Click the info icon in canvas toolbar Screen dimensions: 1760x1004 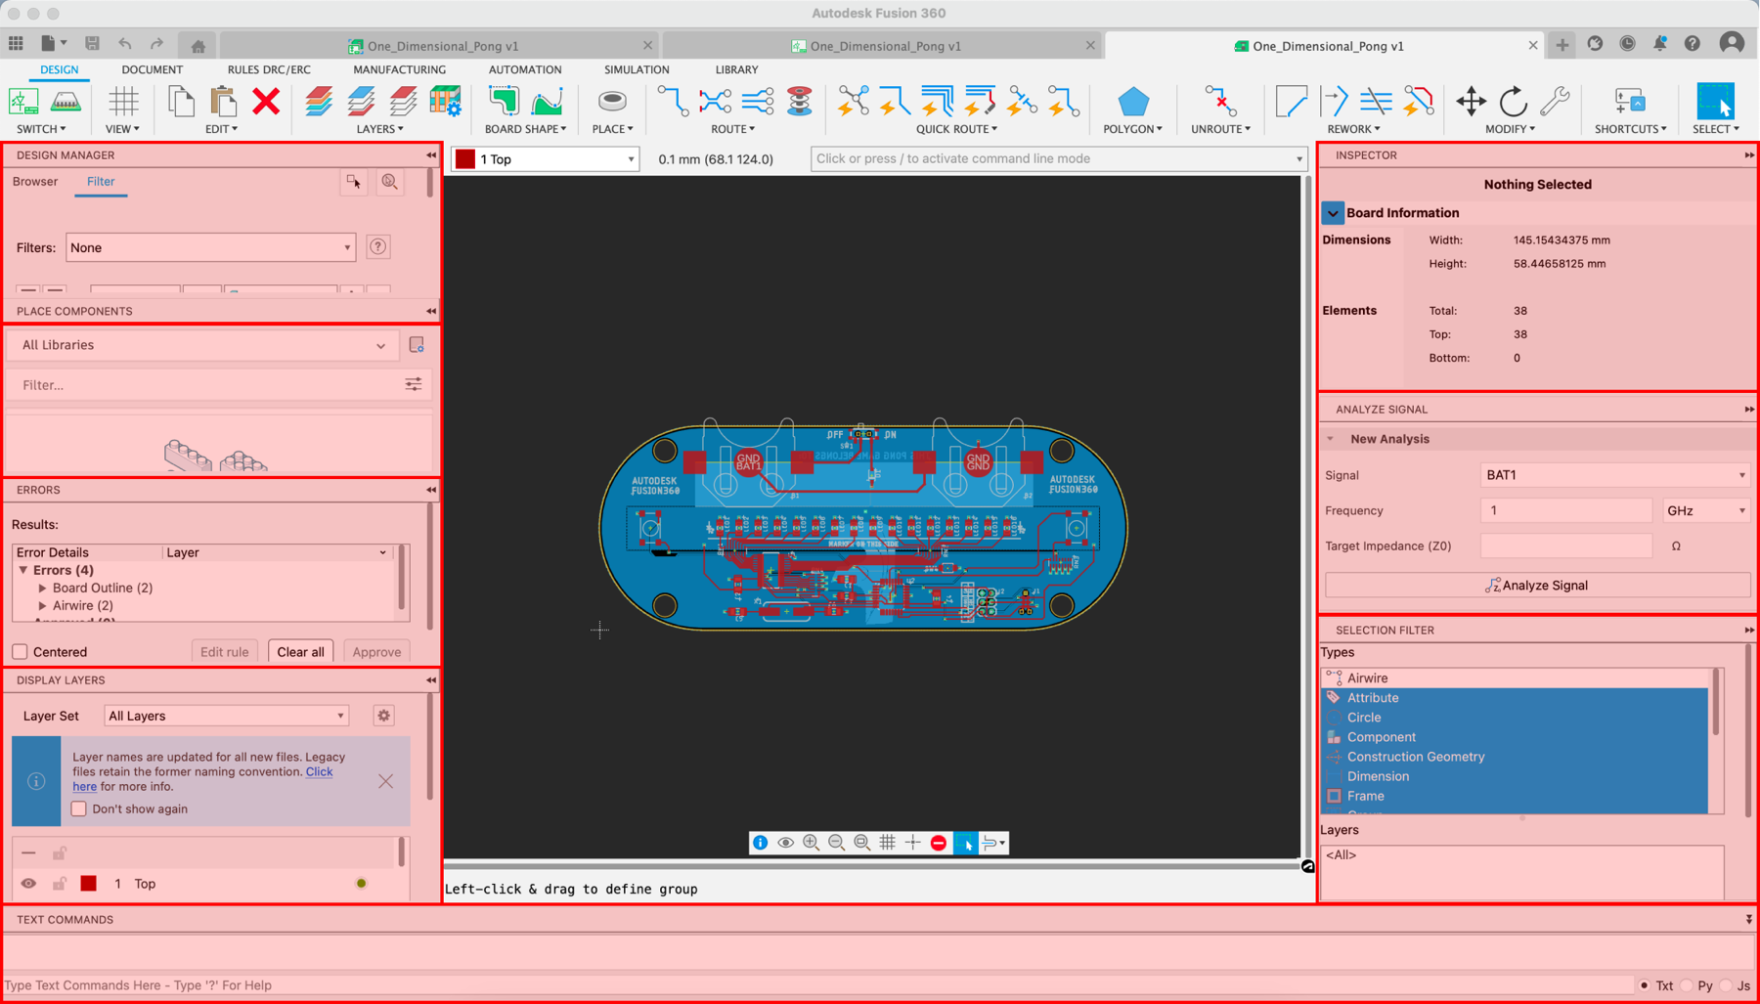(760, 843)
